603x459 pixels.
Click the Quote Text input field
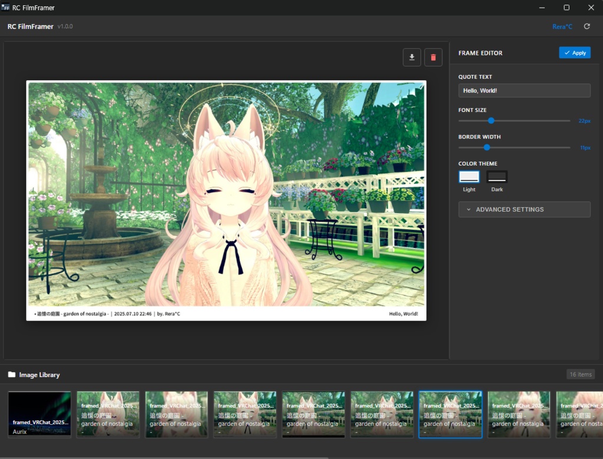point(524,90)
